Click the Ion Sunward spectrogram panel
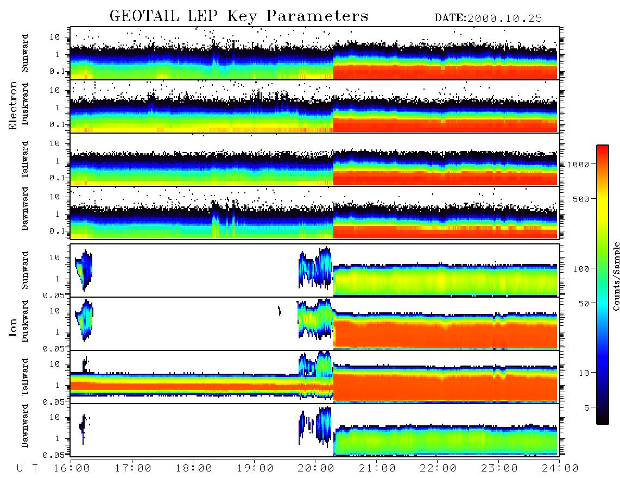The height and width of the screenshot is (478, 620). 315,271
